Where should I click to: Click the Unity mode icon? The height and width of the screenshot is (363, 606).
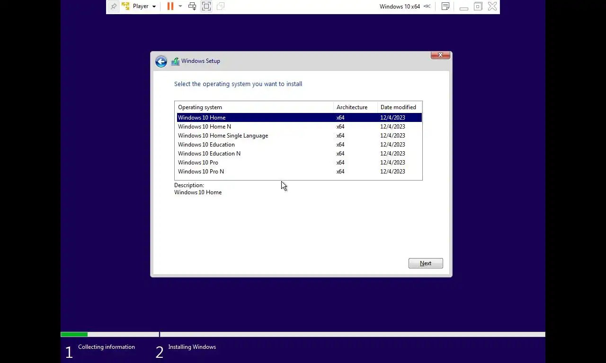(x=221, y=6)
